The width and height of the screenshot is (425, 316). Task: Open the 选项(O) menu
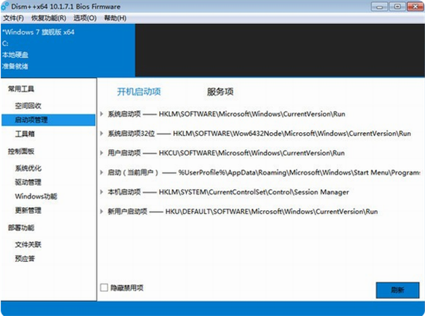[x=85, y=19]
